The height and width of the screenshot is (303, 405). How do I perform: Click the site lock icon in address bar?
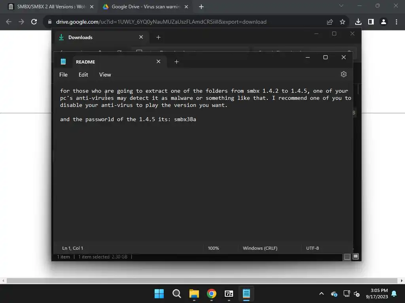50,22
